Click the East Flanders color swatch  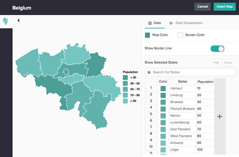tap(163, 129)
